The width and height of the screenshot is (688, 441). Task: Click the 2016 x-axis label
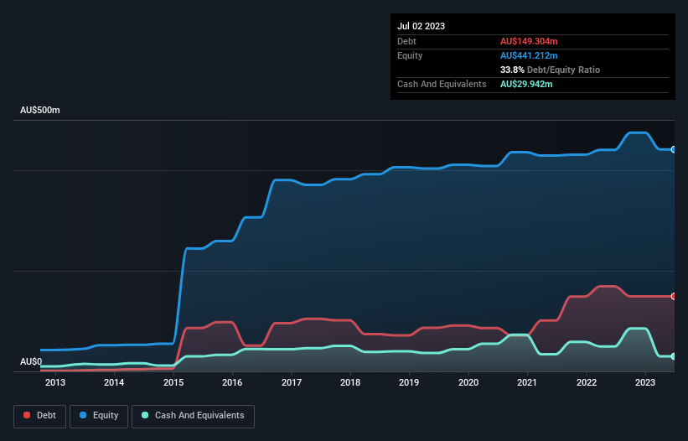pos(232,382)
